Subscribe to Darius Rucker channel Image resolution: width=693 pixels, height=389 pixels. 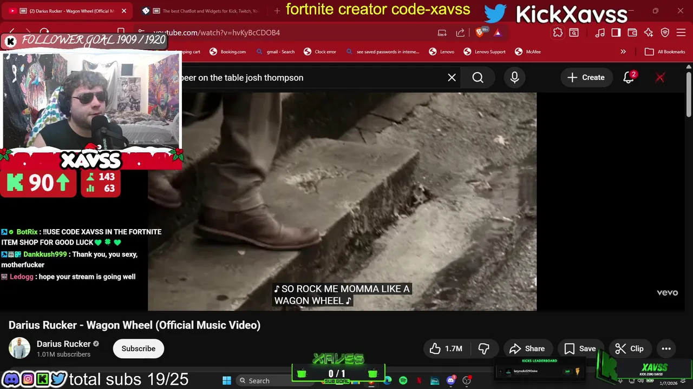pyautogui.click(x=138, y=348)
